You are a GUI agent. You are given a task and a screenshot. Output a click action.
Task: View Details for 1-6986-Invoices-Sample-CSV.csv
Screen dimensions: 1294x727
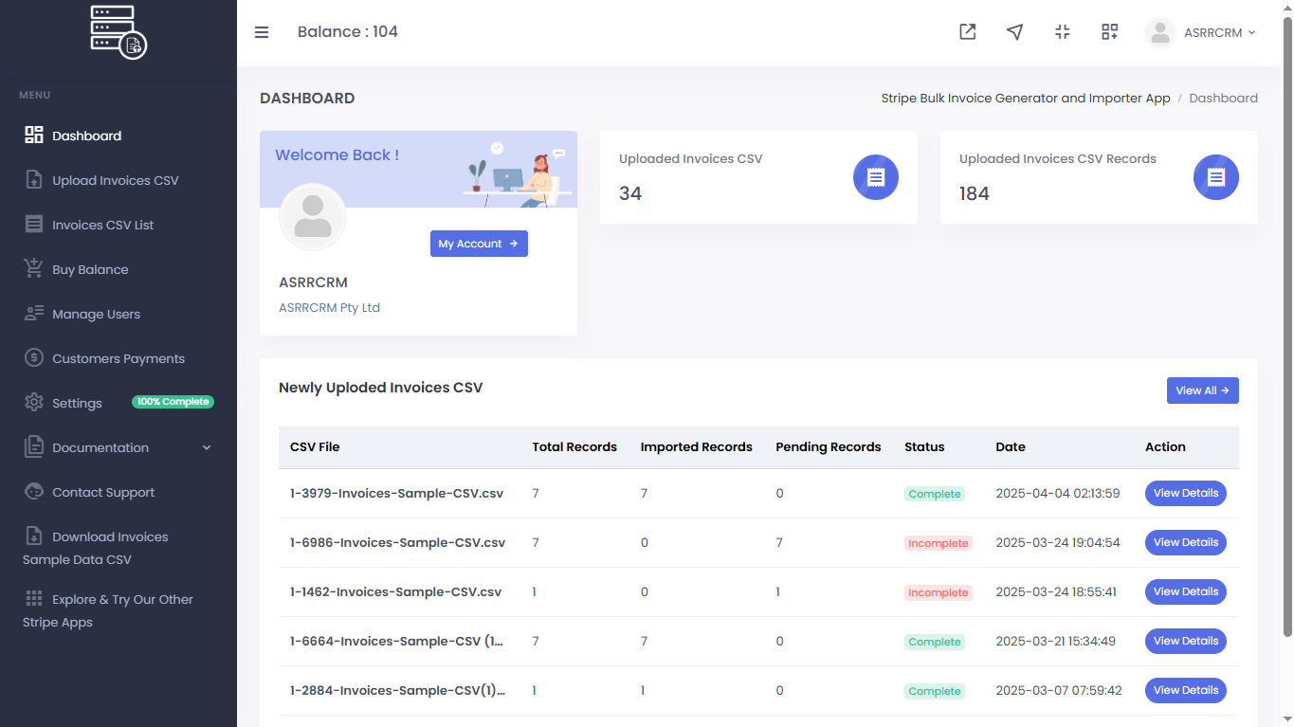[x=1185, y=543]
